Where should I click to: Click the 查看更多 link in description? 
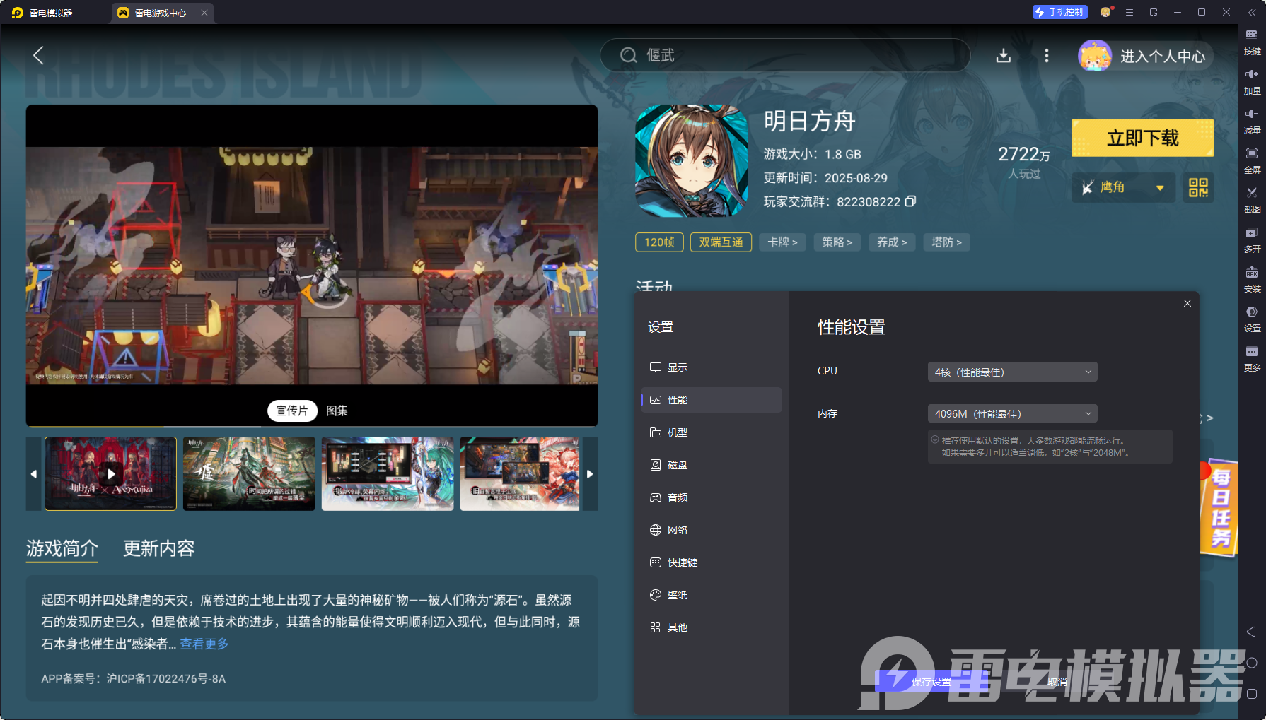[204, 644]
